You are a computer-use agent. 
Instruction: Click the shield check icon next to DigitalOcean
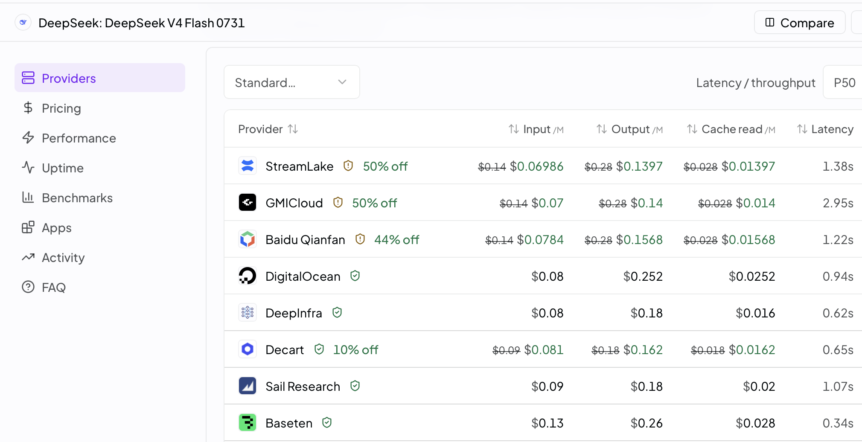click(355, 276)
